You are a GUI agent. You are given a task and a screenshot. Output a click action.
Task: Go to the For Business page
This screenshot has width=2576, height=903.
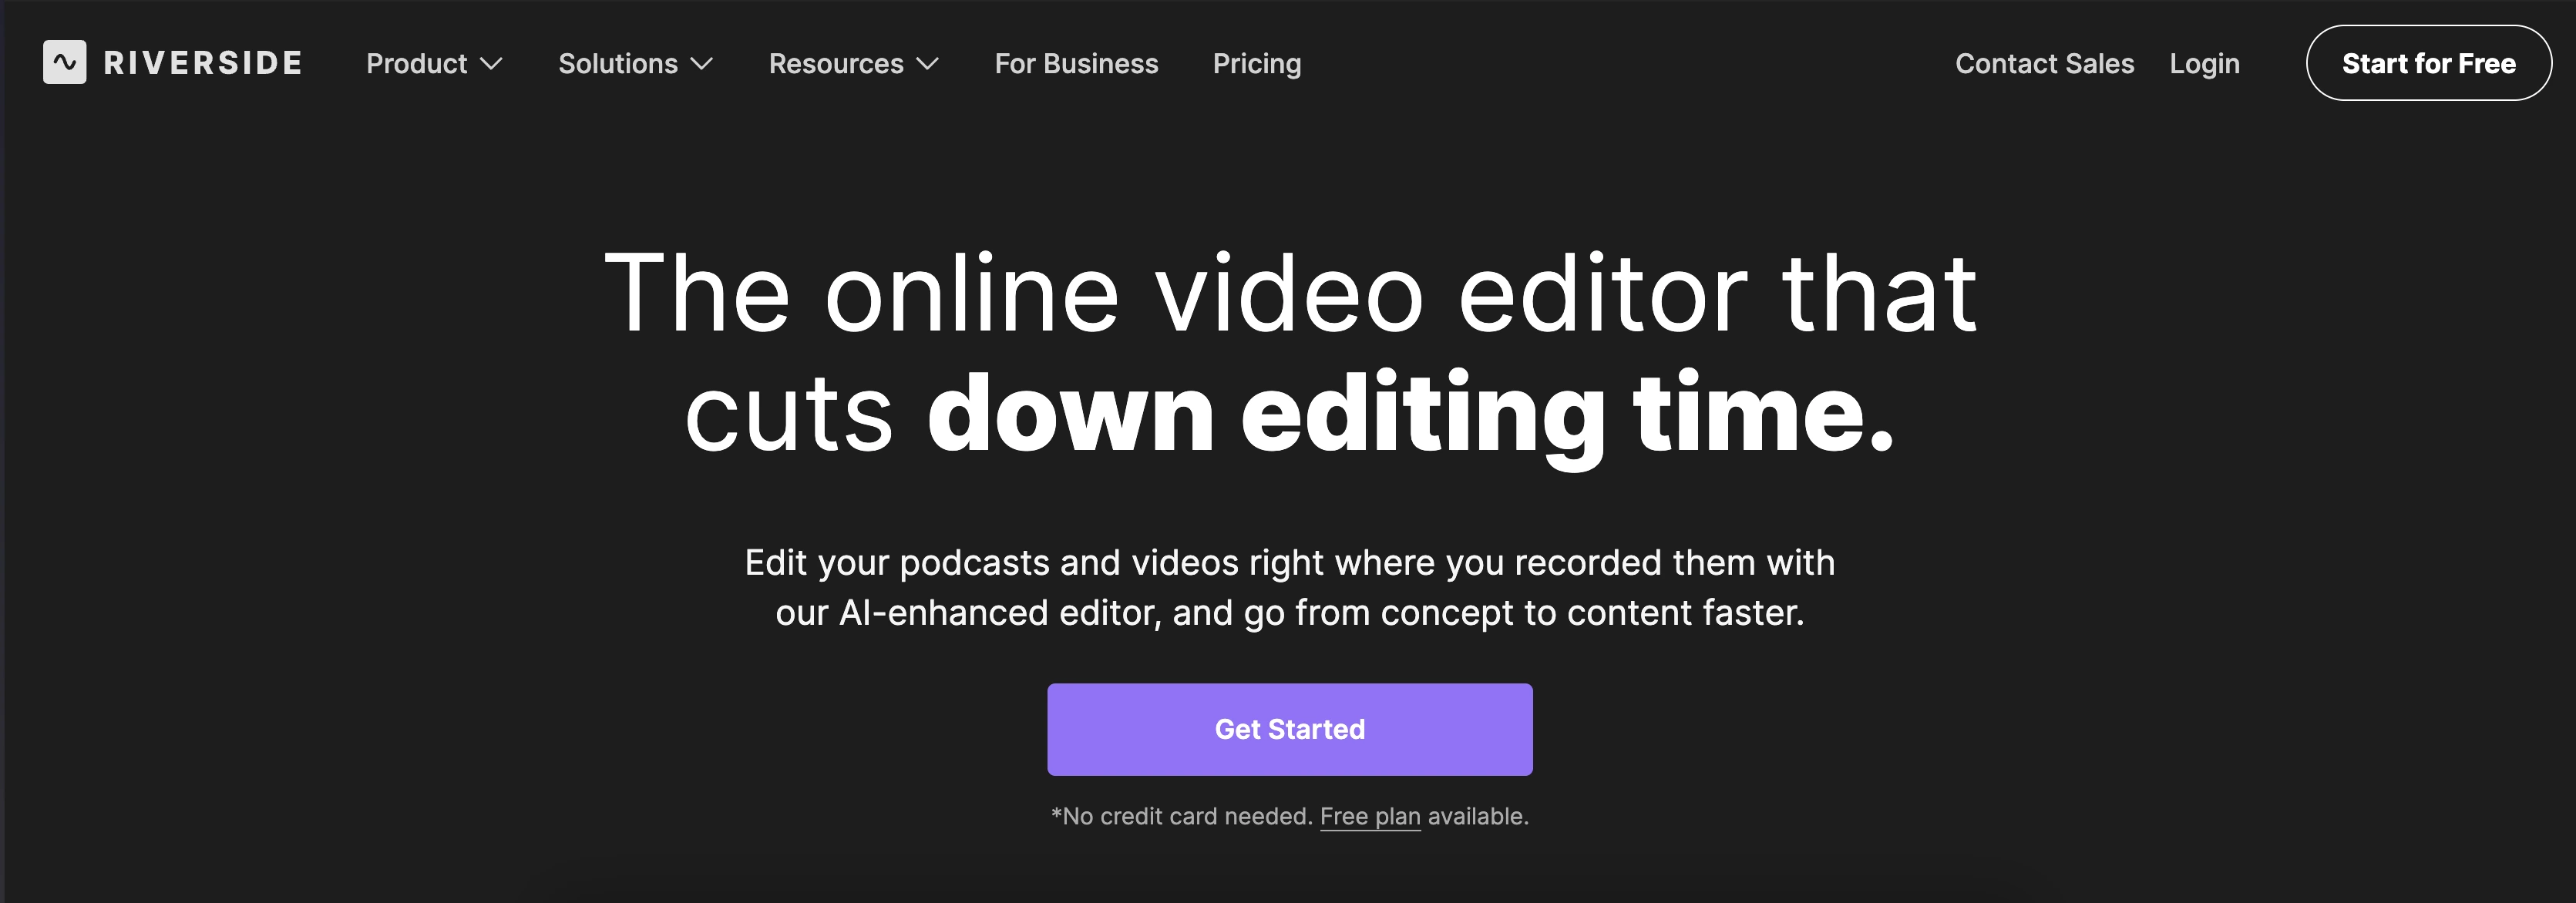tap(1076, 64)
